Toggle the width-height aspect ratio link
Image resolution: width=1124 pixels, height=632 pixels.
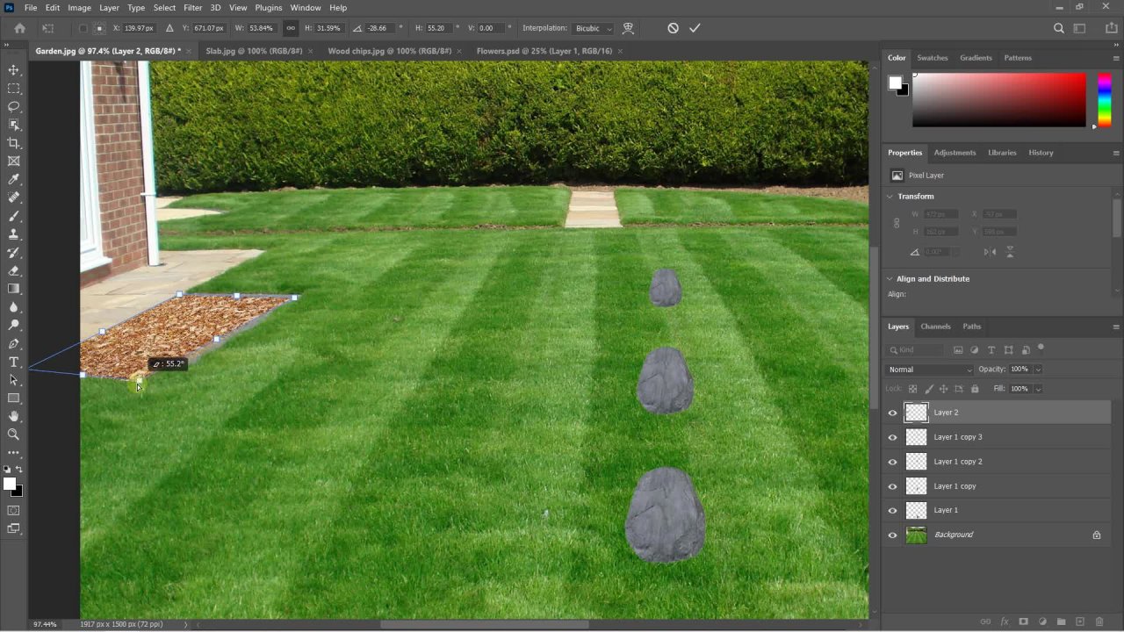291,28
